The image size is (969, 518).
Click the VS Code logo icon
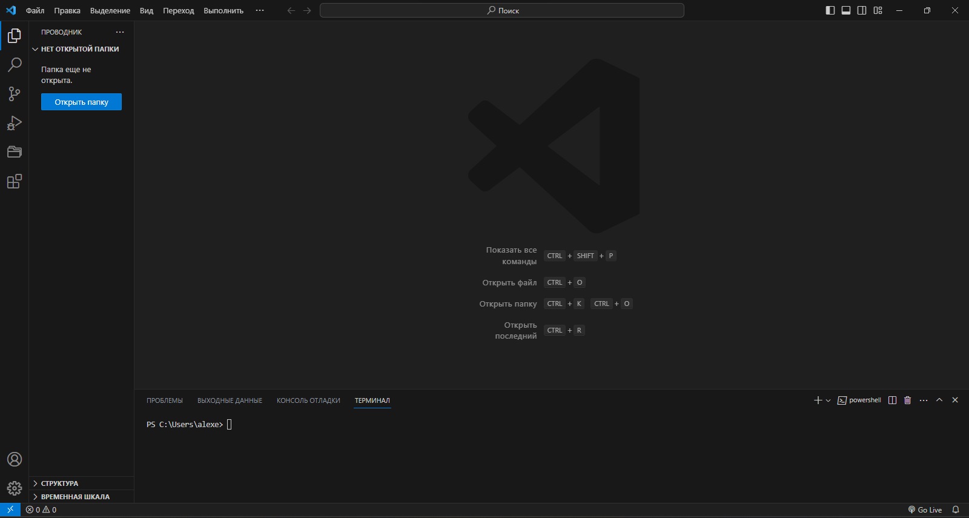pos(11,10)
